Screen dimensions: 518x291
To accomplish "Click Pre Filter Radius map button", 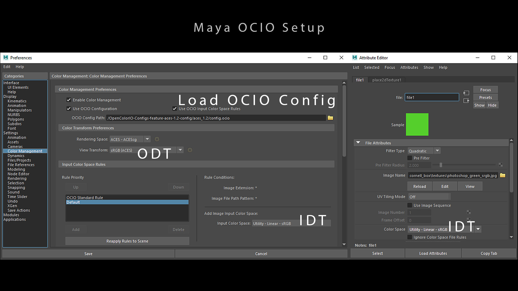I will (x=500, y=165).
